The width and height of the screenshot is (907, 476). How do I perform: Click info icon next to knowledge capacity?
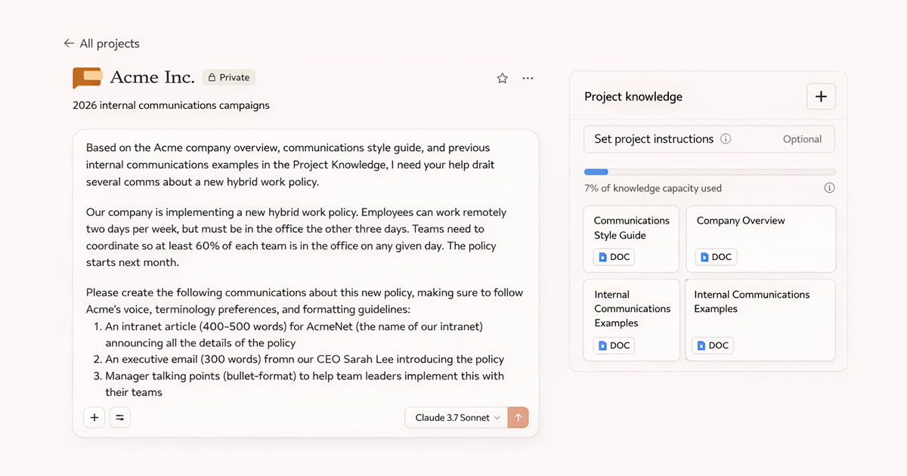click(829, 188)
